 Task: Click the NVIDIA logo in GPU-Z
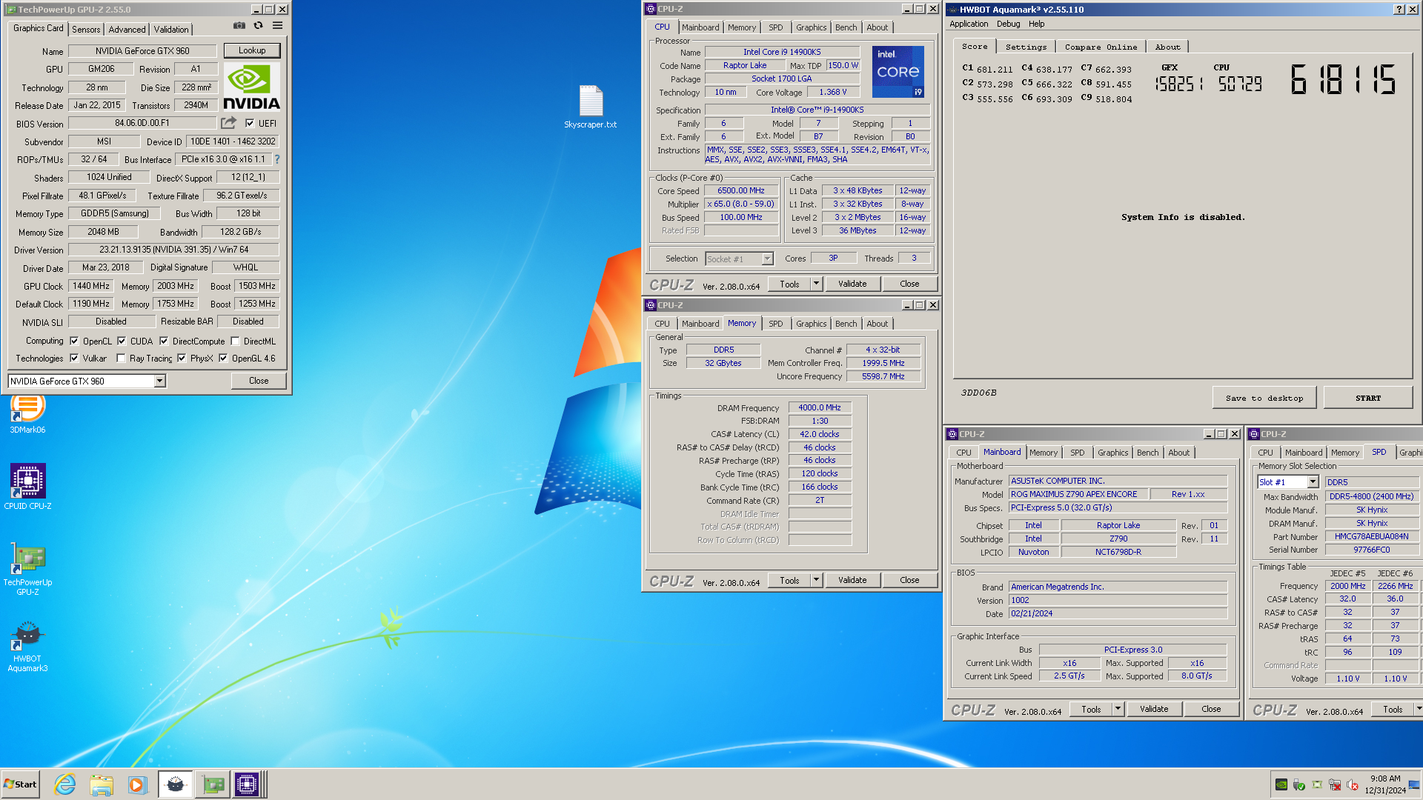click(251, 87)
